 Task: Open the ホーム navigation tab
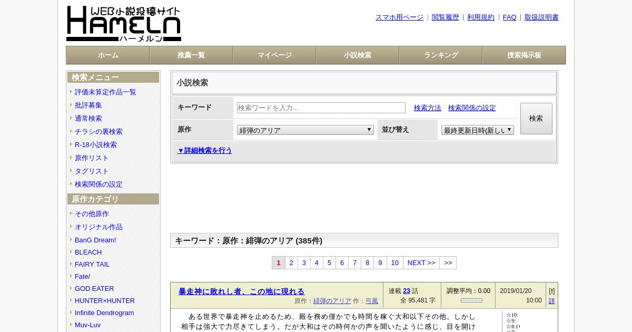[x=108, y=55]
